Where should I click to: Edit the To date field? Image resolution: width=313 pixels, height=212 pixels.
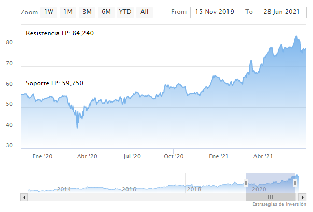[x=282, y=12]
